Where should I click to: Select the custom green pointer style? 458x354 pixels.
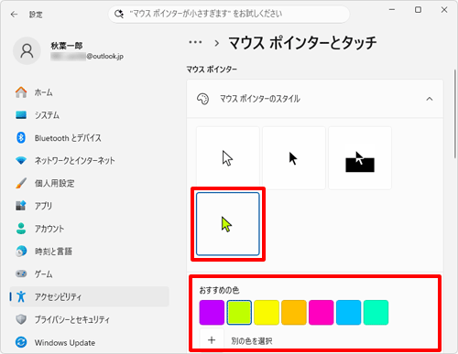click(x=228, y=224)
